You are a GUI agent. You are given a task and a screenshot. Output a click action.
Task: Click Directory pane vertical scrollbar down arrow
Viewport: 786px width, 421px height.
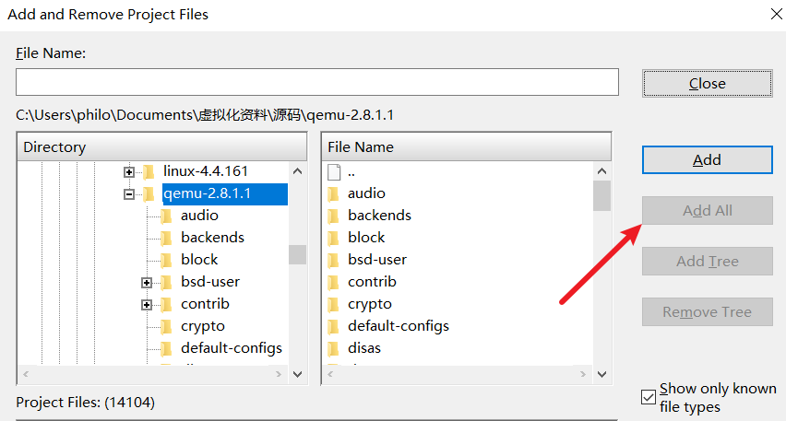[297, 374]
